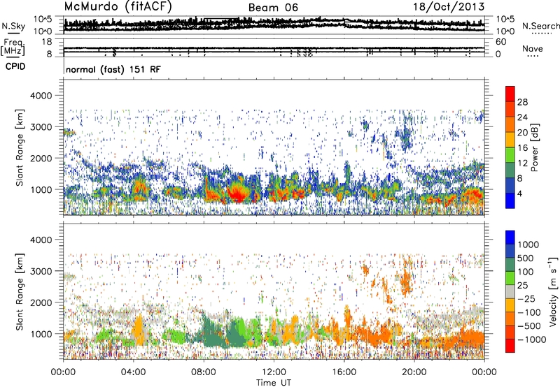Click the '04:00' time tick label
Viewport: 560px width, 387px height.
(x=133, y=372)
